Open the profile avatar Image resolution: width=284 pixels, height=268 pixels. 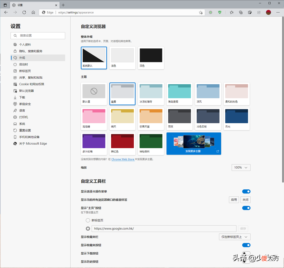(269, 12)
